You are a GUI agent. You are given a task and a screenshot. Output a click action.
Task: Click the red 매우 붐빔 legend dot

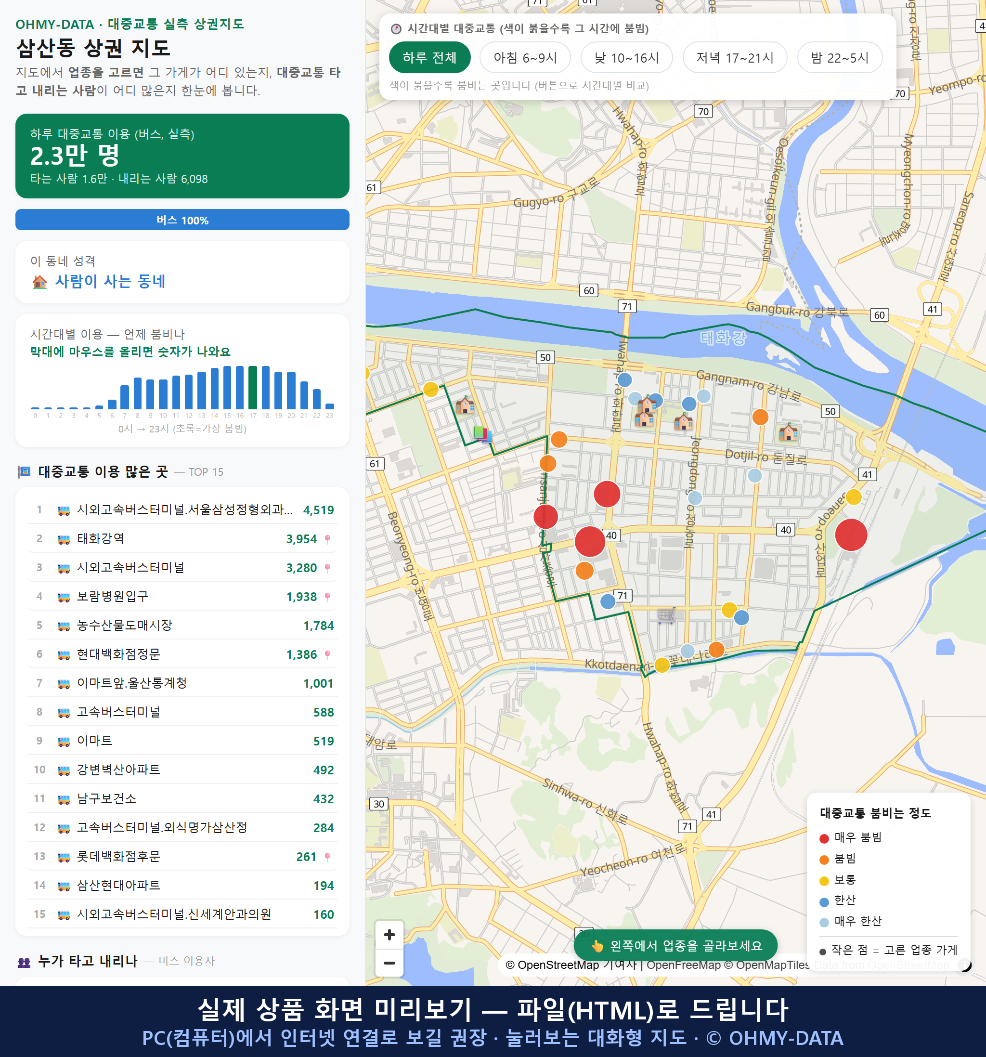(824, 838)
